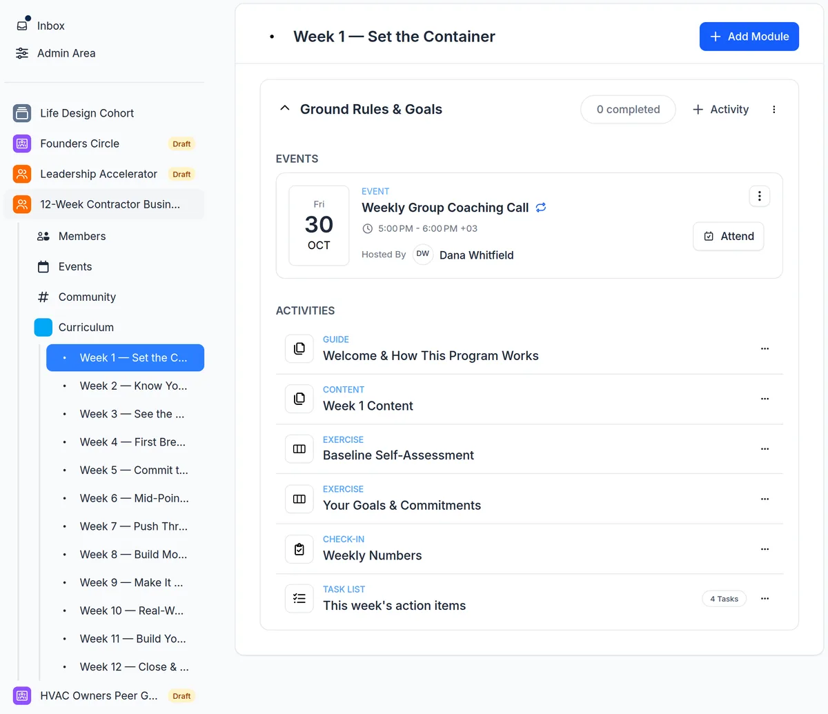Image resolution: width=828 pixels, height=714 pixels.
Task: Click the Draft badge next to Founders Circle
Action: [x=181, y=144]
